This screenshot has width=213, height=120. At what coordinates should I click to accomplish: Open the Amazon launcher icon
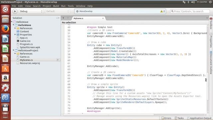click(x=5, y=78)
